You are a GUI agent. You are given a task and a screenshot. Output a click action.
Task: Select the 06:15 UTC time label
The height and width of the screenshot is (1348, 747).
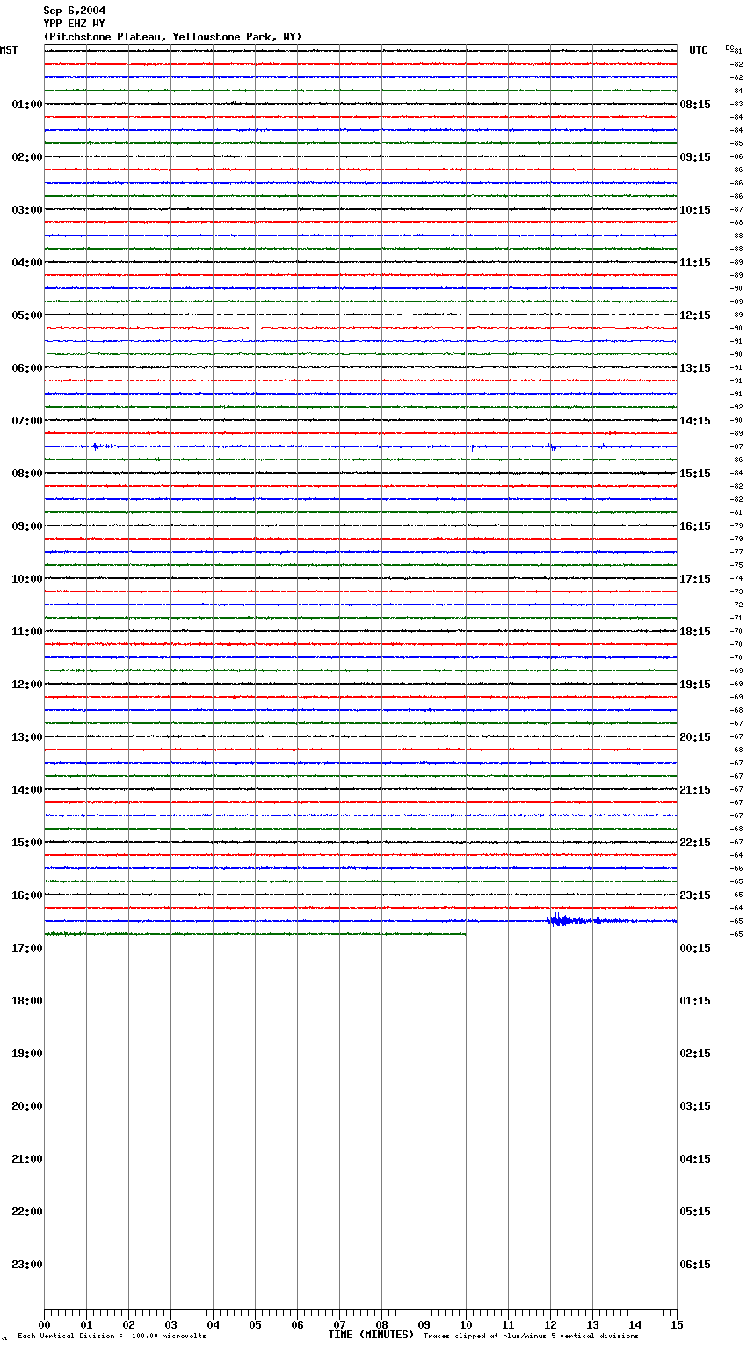tap(695, 1265)
